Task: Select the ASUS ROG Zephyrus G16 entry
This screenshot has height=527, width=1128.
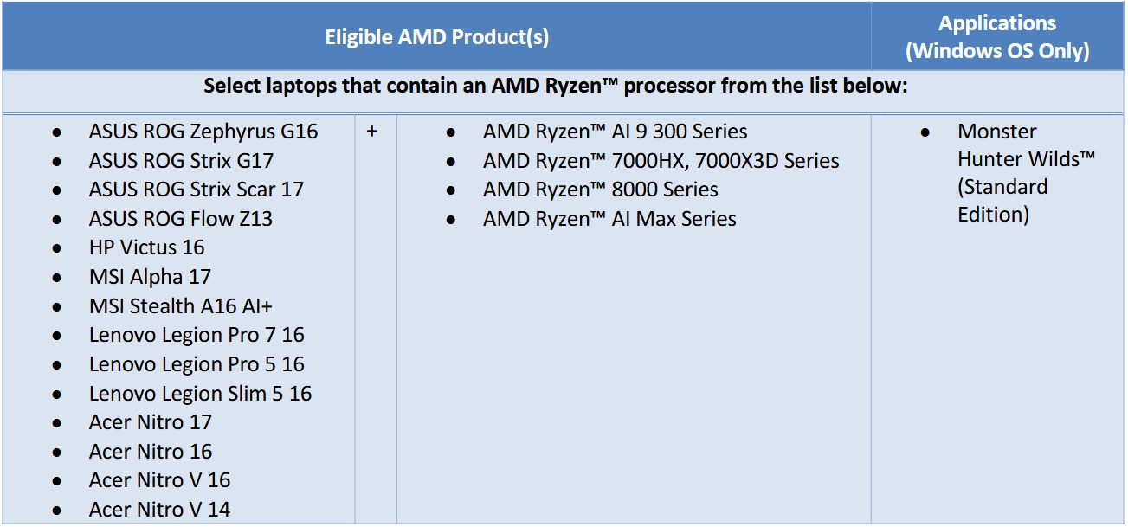Action: [203, 132]
